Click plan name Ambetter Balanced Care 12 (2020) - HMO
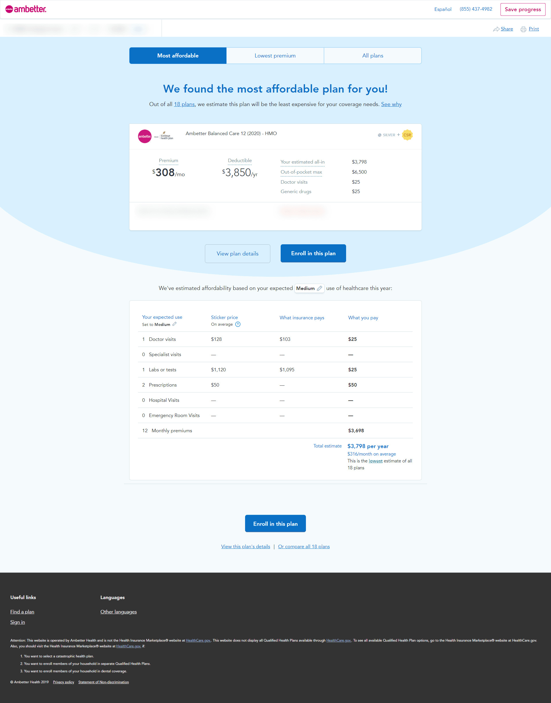This screenshot has width=551, height=703. point(231,133)
